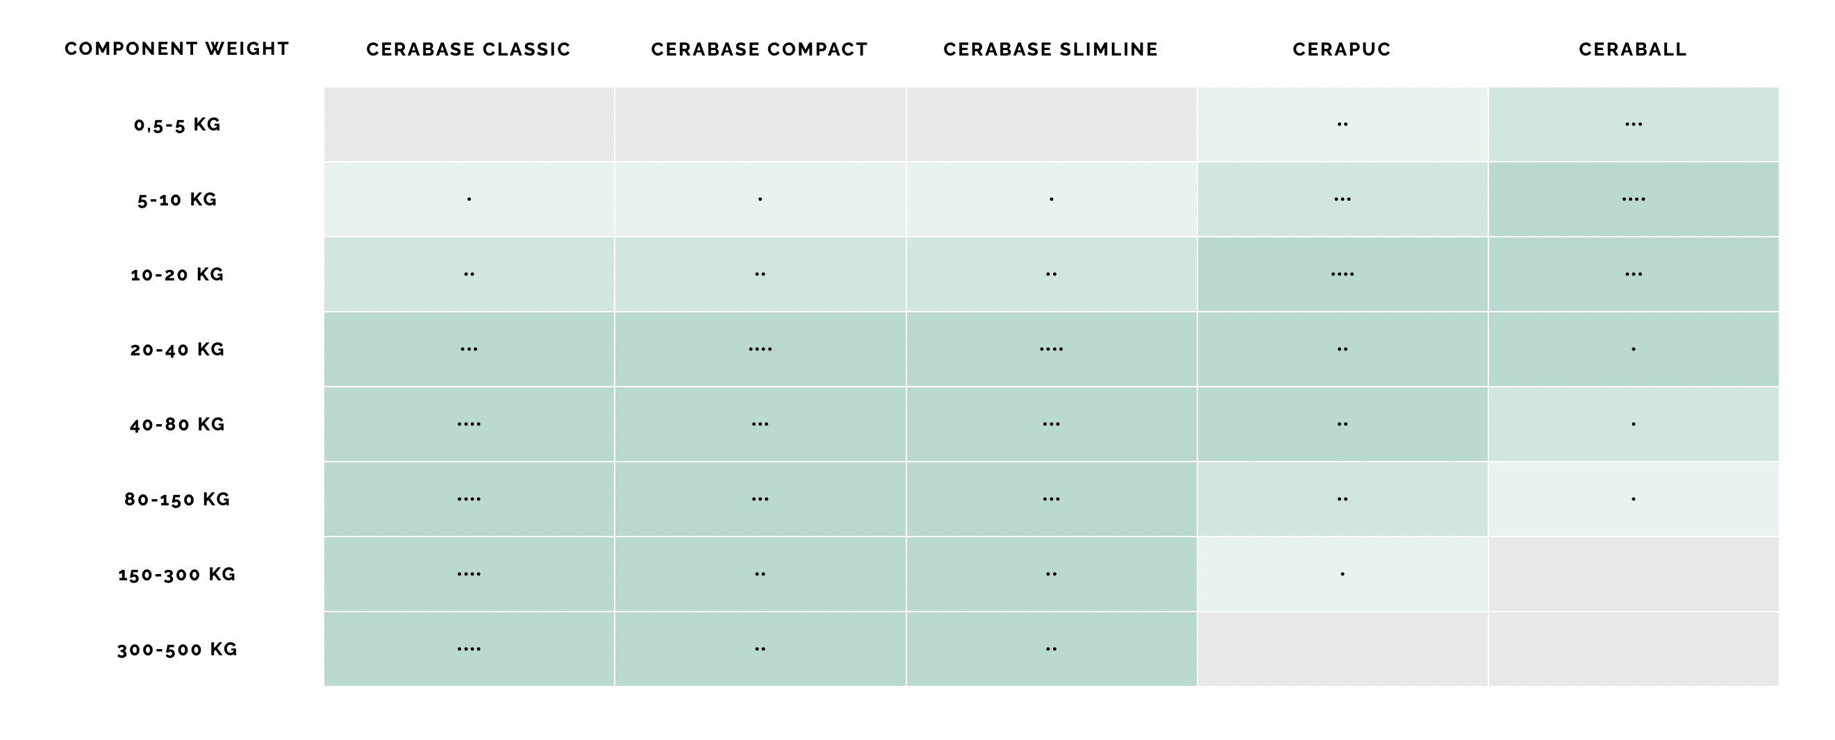Select the 10-20 KG row label
This screenshot has height=740, width=1835.
pyautogui.click(x=177, y=274)
